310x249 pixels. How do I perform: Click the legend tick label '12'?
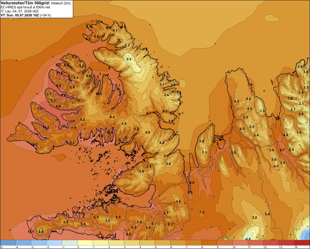pyautogui.click(x=265, y=247)
